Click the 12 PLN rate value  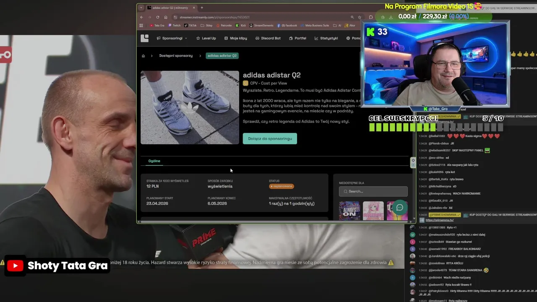pyautogui.click(x=152, y=186)
